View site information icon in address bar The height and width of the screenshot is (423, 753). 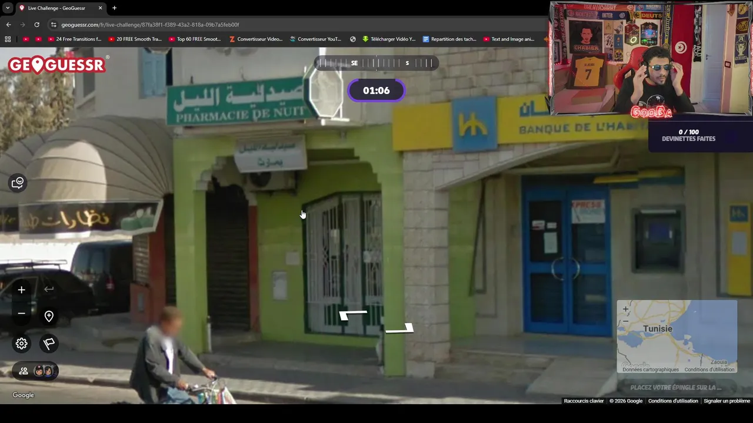[54, 25]
